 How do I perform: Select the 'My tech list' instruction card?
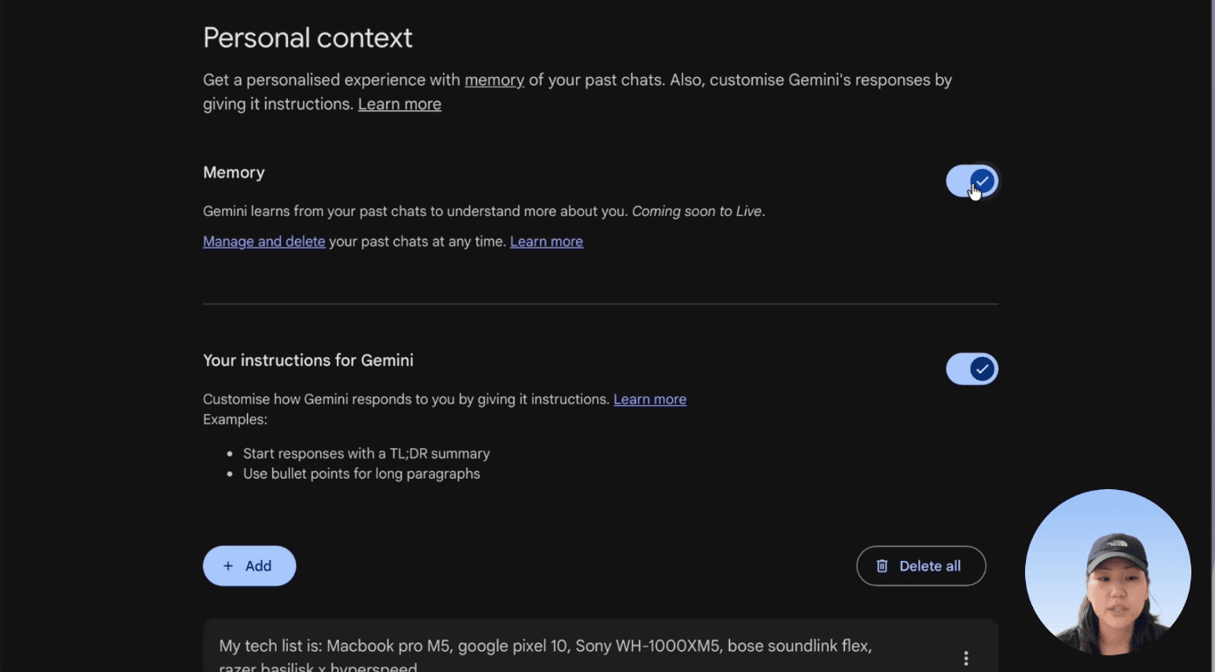tap(544, 647)
